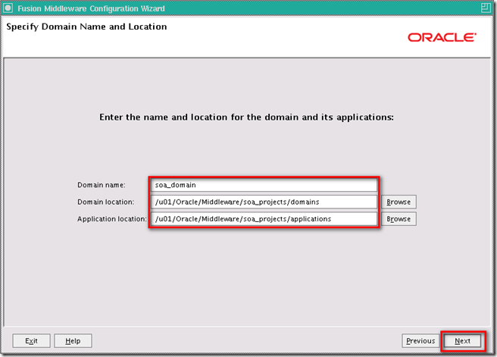Click the 'Enter the name and location' instruction text
Viewport: 497px width, 357px height.
point(246,117)
